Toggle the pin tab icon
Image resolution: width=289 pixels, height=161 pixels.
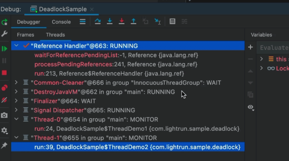point(4,145)
